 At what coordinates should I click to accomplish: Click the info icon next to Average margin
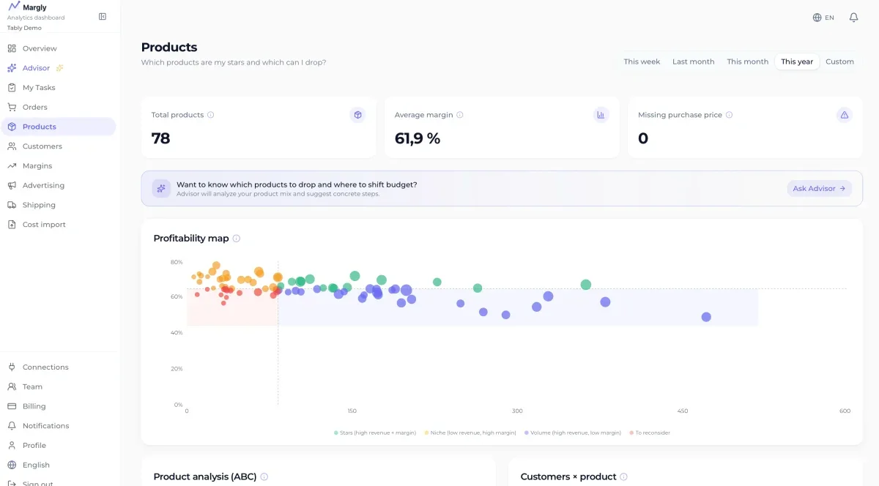coord(460,115)
